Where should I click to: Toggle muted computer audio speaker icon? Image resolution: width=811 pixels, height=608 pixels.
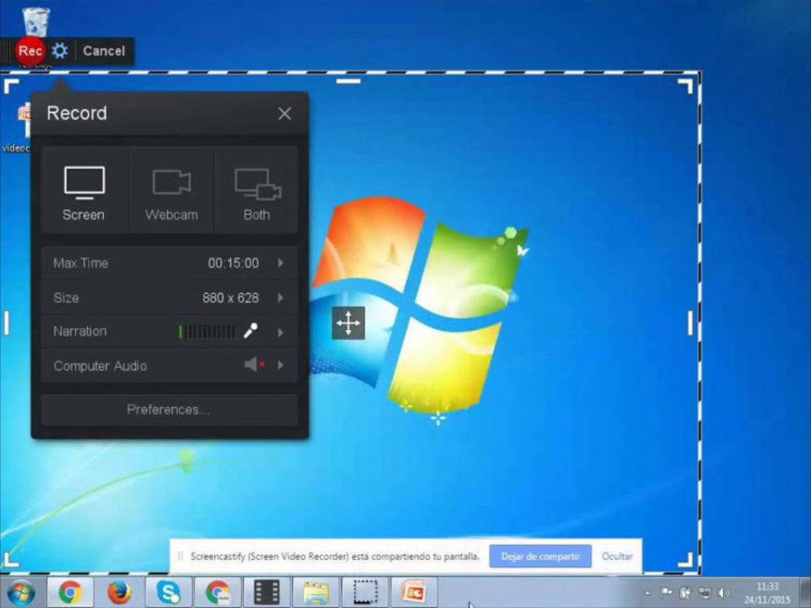(x=254, y=364)
